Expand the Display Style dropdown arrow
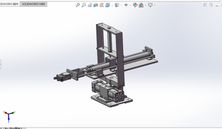Viewport: 222px width, 129px height. pyautogui.click(x=121, y=5)
